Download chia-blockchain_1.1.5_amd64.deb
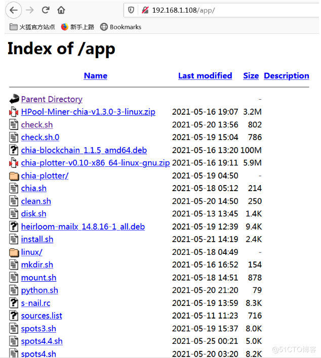 [84, 150]
